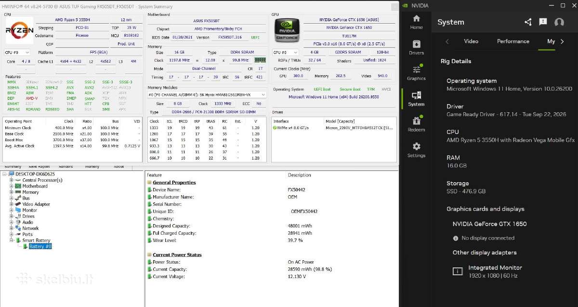The height and width of the screenshot is (307, 578).
Task: Click the share icon in NVIDIA header
Action: click(528, 22)
